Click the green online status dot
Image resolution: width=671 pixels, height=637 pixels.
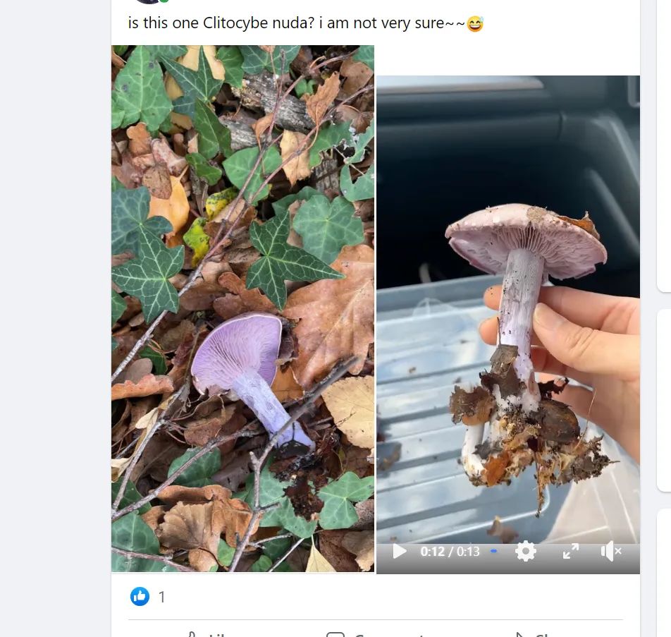[164, 1]
